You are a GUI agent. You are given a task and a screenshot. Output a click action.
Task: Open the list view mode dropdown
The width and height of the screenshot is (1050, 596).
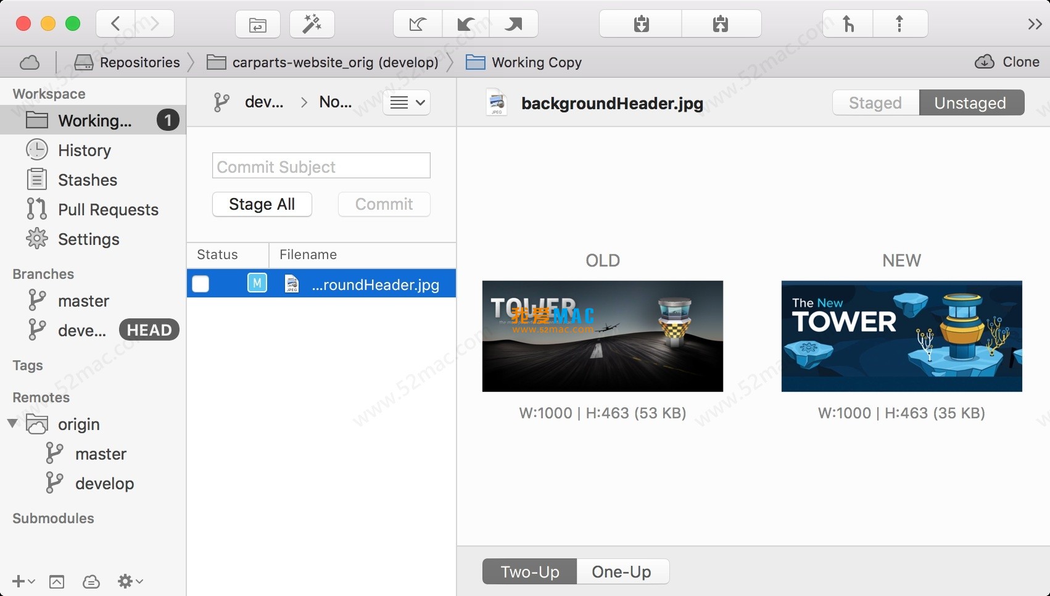point(407,102)
